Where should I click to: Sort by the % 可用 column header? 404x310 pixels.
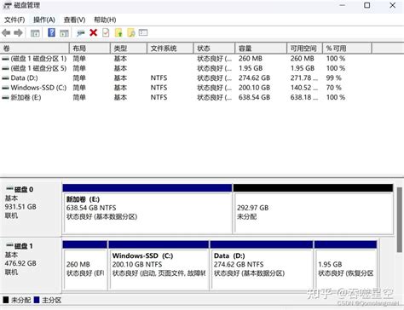[x=347, y=49]
